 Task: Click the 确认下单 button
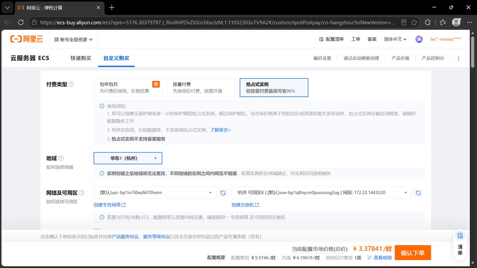(x=413, y=253)
